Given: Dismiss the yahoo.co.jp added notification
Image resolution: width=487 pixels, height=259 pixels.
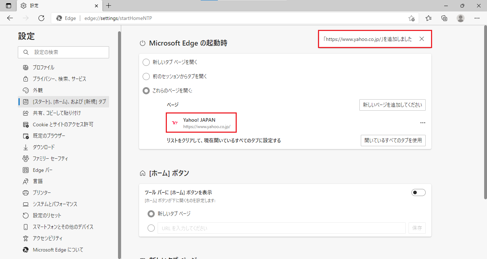Looking at the screenshot, I should pyautogui.click(x=422, y=39).
